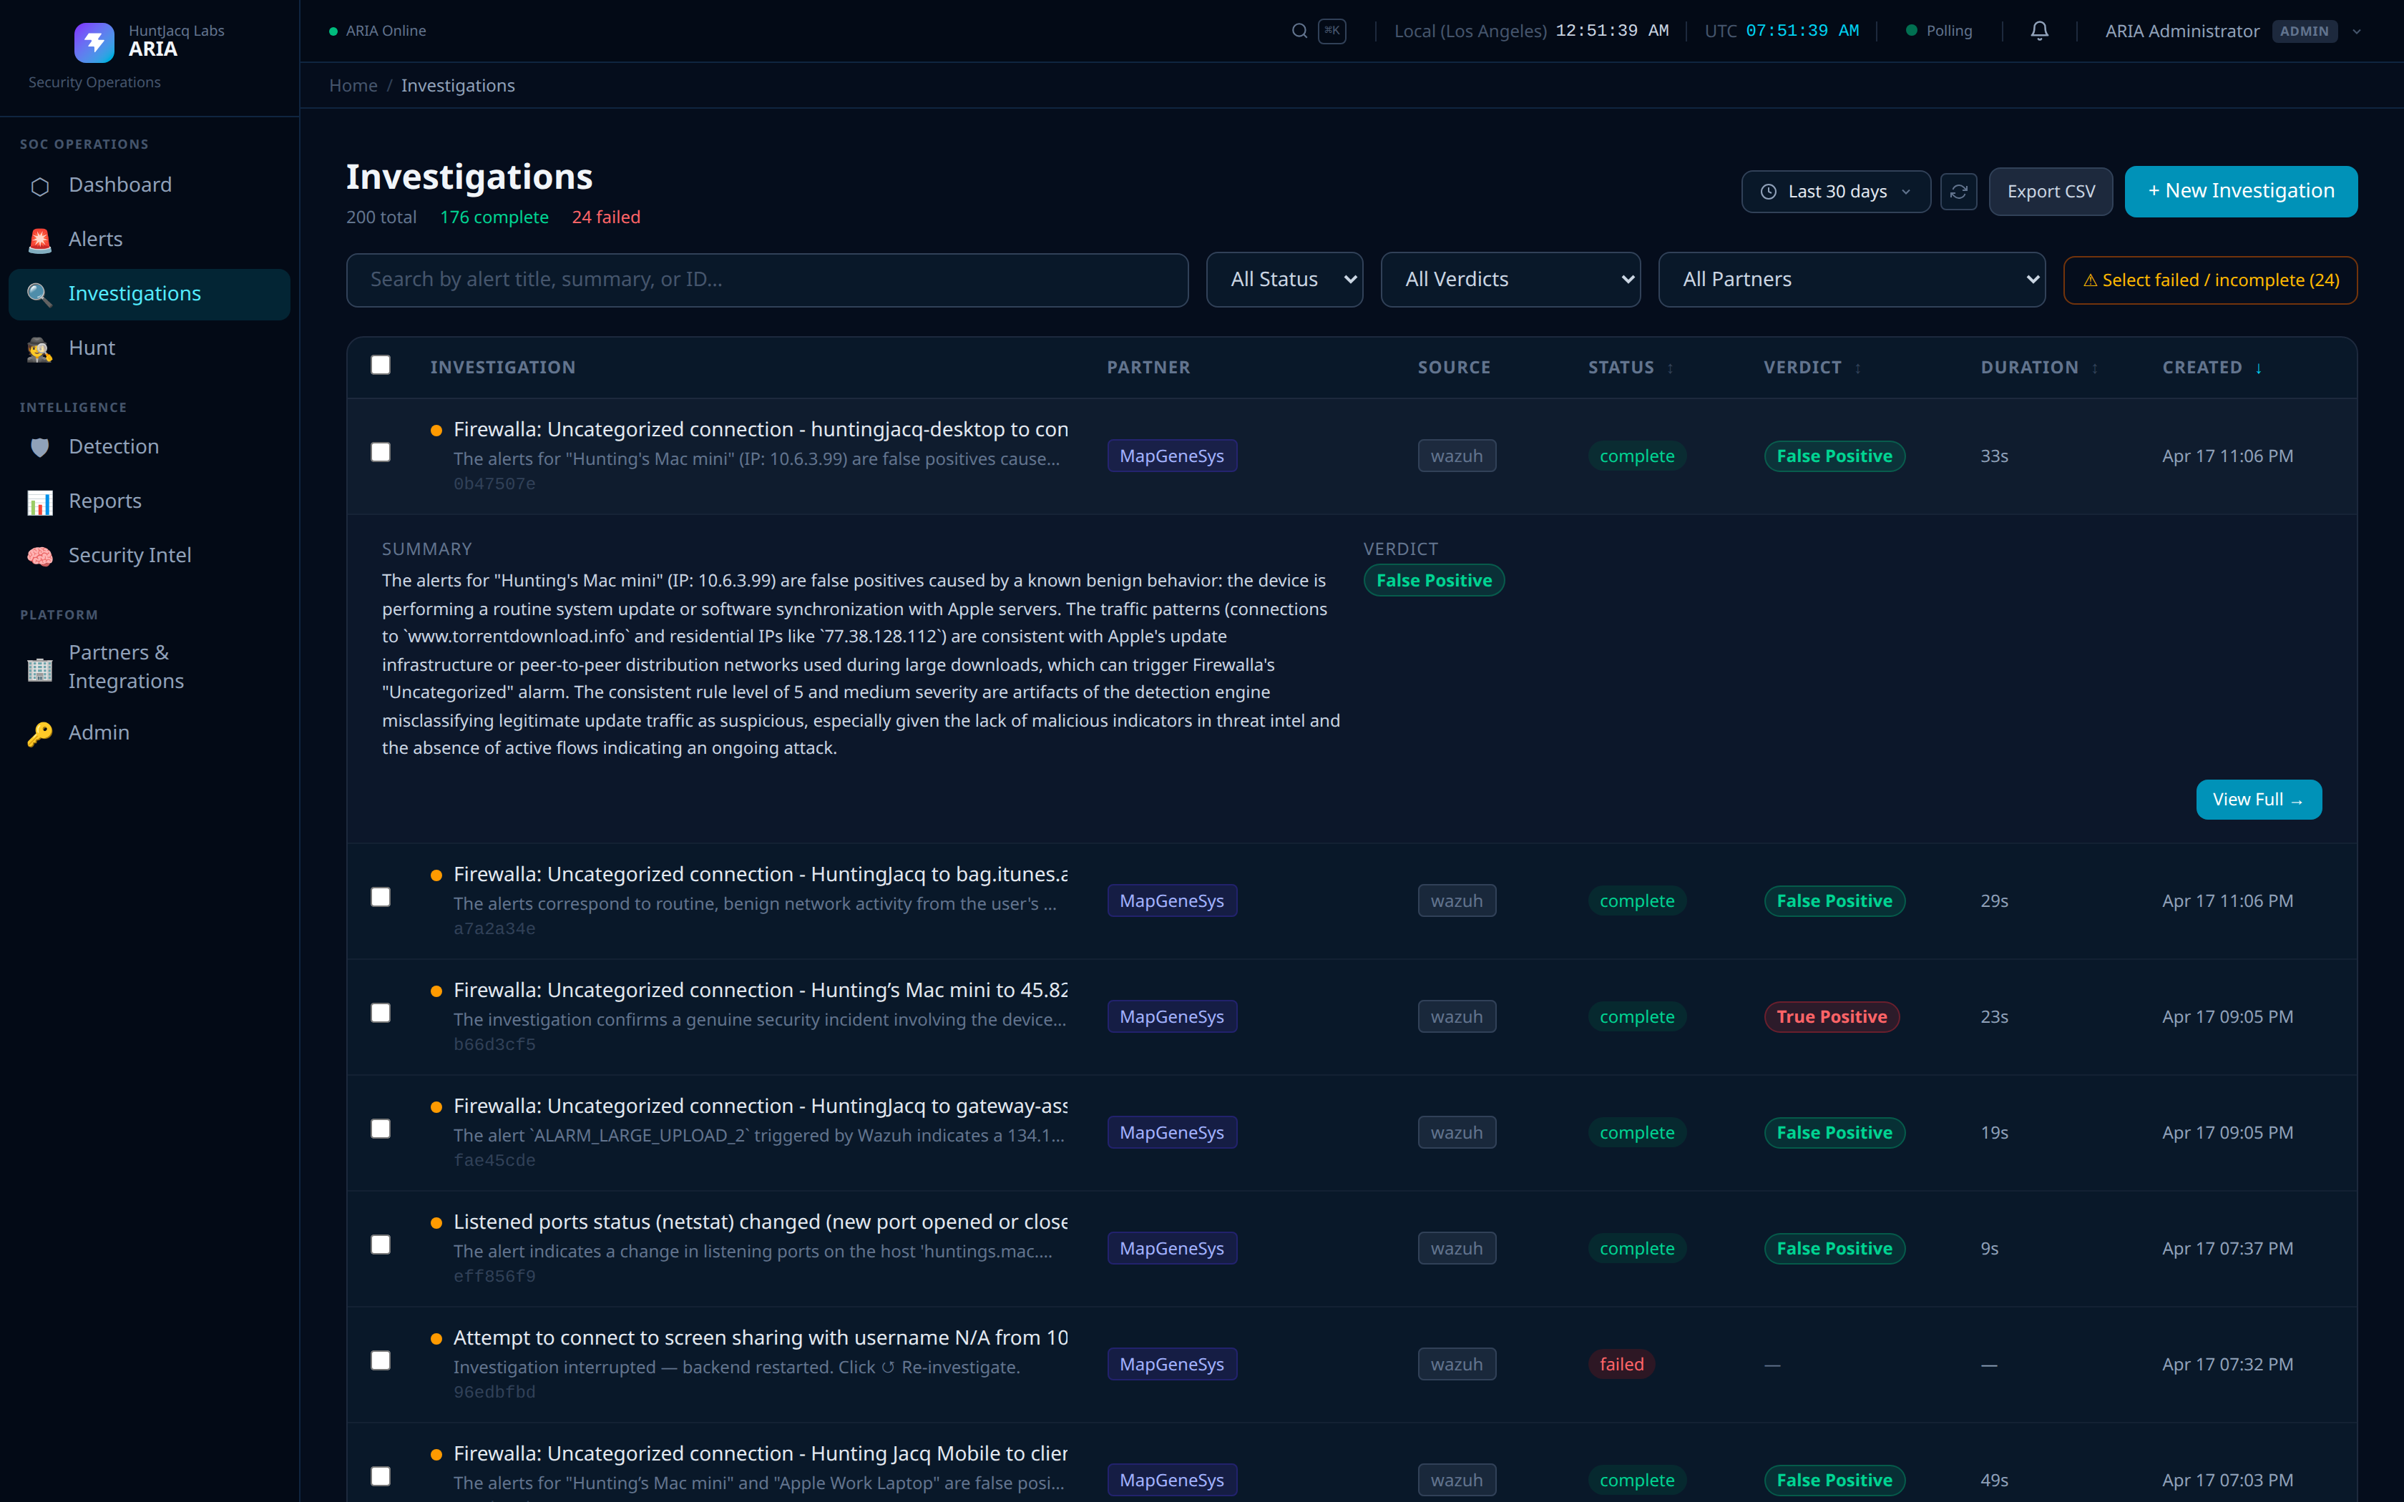This screenshot has width=2404, height=1502.
Task: Go to Home breadcrumb link
Action: [353, 85]
